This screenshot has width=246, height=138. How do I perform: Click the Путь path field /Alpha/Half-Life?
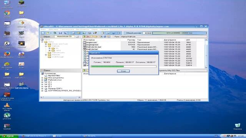[164, 37]
